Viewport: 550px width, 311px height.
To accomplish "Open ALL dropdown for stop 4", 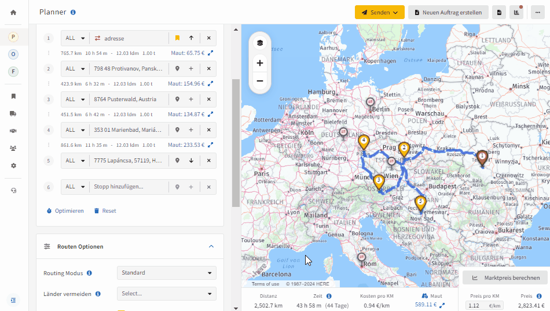I will point(75,130).
